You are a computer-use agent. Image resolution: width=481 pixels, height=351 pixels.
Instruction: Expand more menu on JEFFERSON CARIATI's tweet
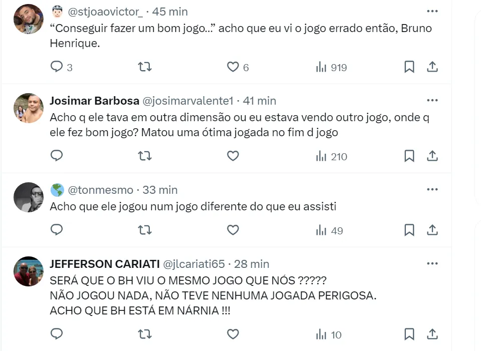pos(432,264)
